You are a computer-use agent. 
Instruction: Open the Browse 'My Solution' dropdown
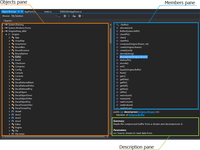(x=56, y=16)
